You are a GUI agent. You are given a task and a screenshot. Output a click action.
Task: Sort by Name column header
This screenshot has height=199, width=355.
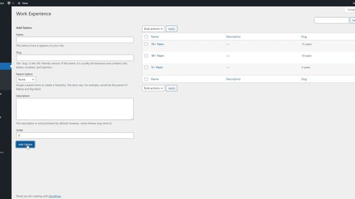[x=155, y=36]
